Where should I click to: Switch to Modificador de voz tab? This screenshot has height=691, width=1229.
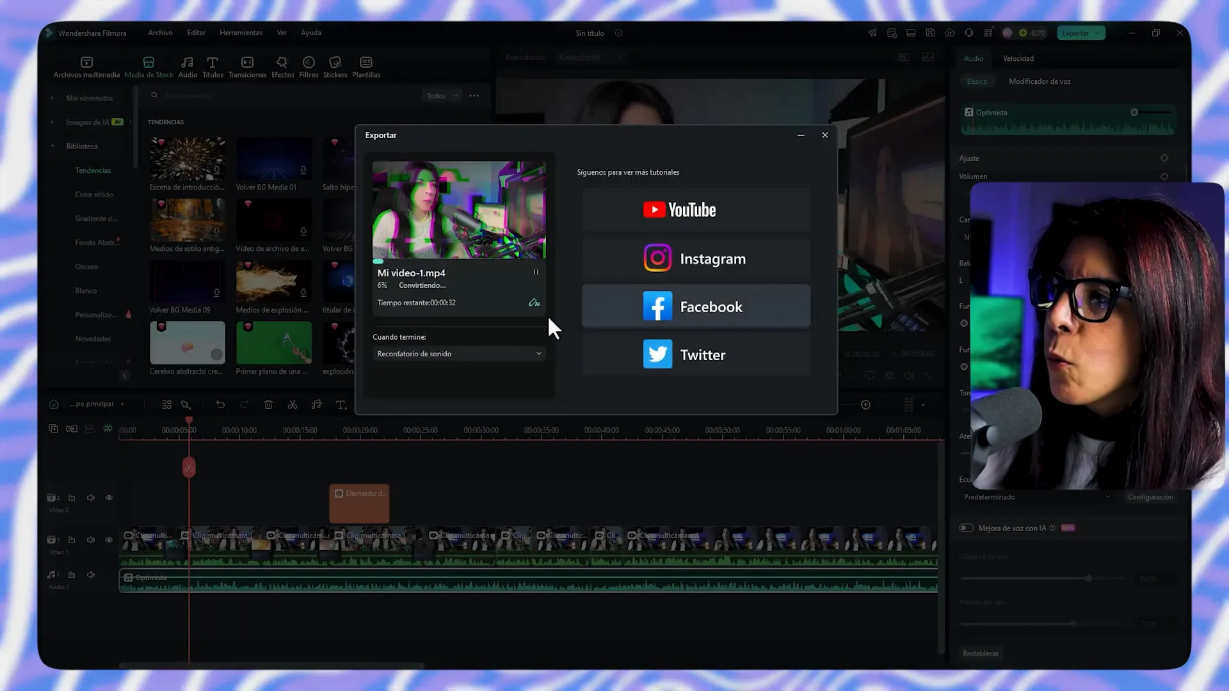pyautogui.click(x=1040, y=81)
